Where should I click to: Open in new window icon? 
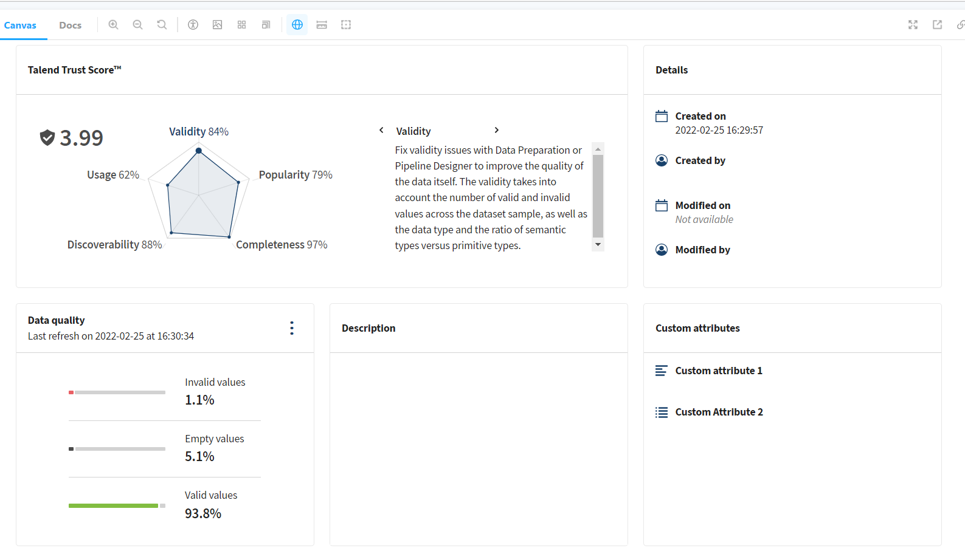click(x=937, y=25)
